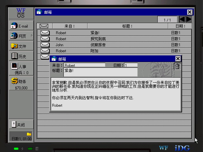
Task: Sort by 标题 column header
Action: [x=127, y=26]
